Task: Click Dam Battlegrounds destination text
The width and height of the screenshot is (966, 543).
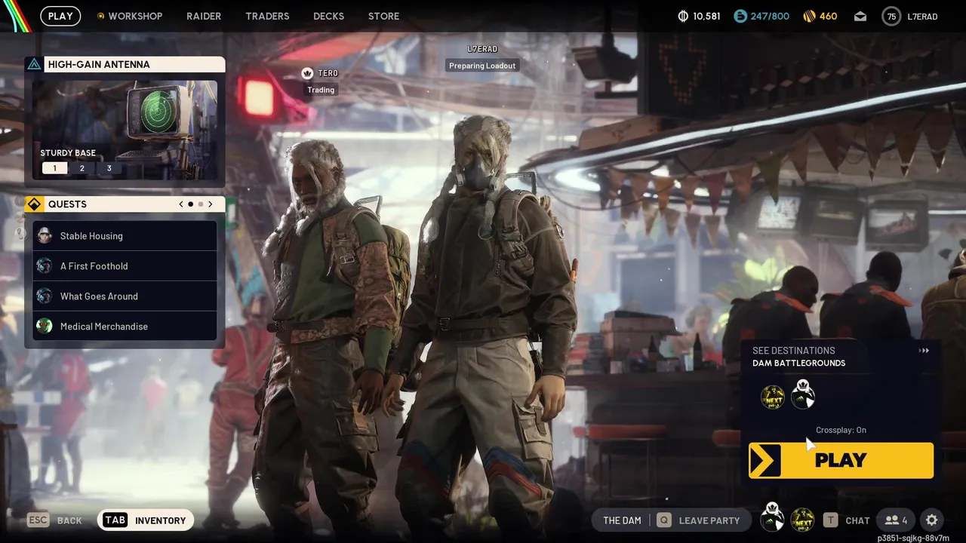Action: tap(798, 363)
